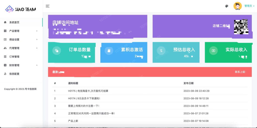This screenshot has height=128, width=257.
Task: Click the money icon beside 佣金设置
Action: tap(5, 39)
